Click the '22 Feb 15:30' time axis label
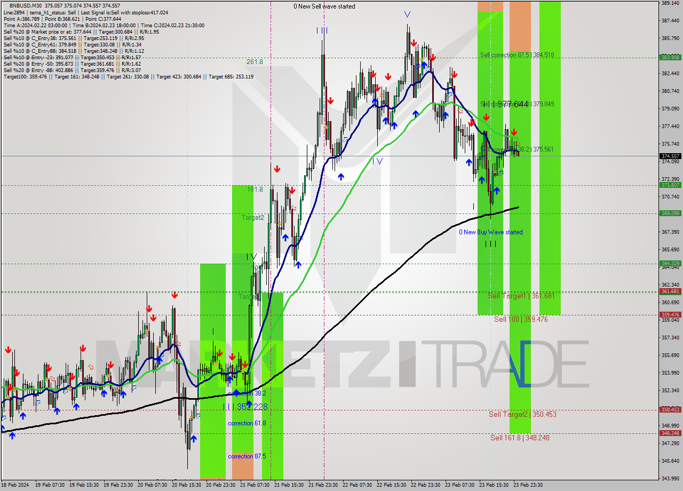 pos(391,485)
